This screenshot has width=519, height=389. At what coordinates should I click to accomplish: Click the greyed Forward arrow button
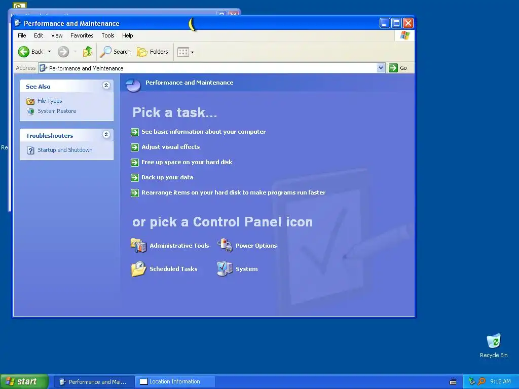(x=63, y=52)
